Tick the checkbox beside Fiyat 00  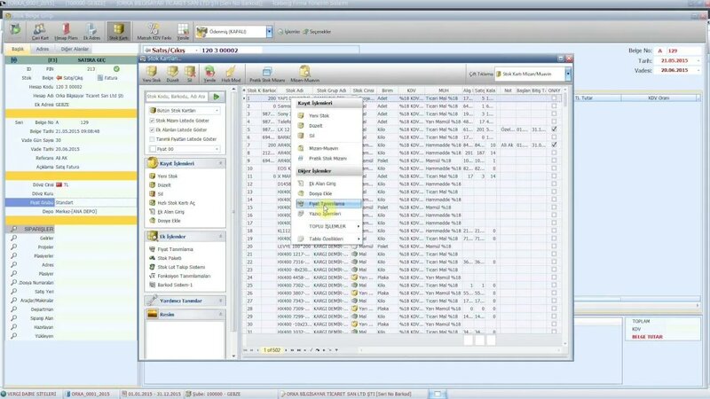coord(153,149)
